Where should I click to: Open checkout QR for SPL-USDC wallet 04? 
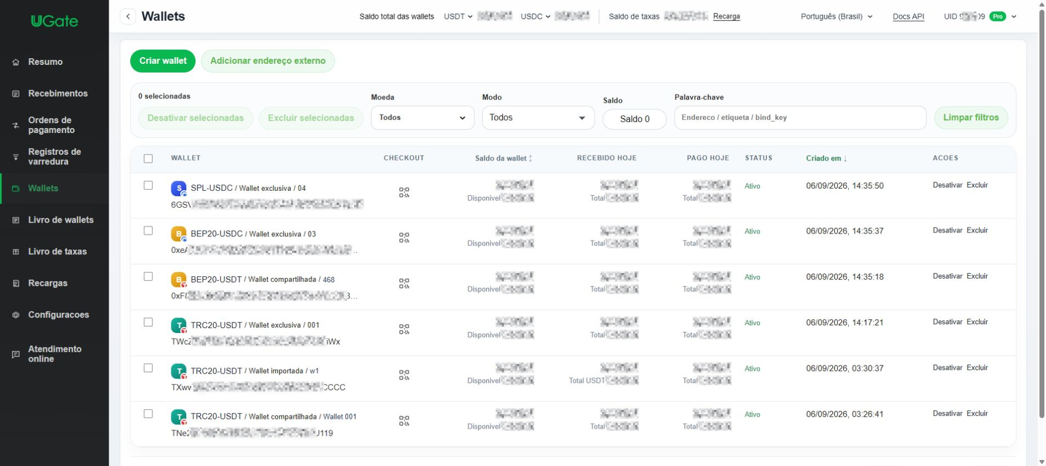(x=404, y=192)
